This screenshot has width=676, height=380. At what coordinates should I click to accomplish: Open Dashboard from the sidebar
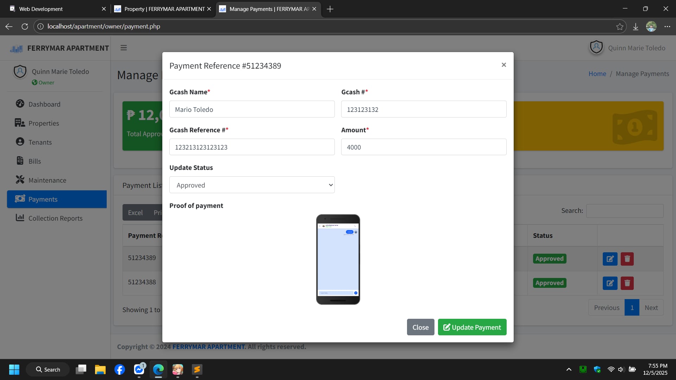click(x=44, y=104)
